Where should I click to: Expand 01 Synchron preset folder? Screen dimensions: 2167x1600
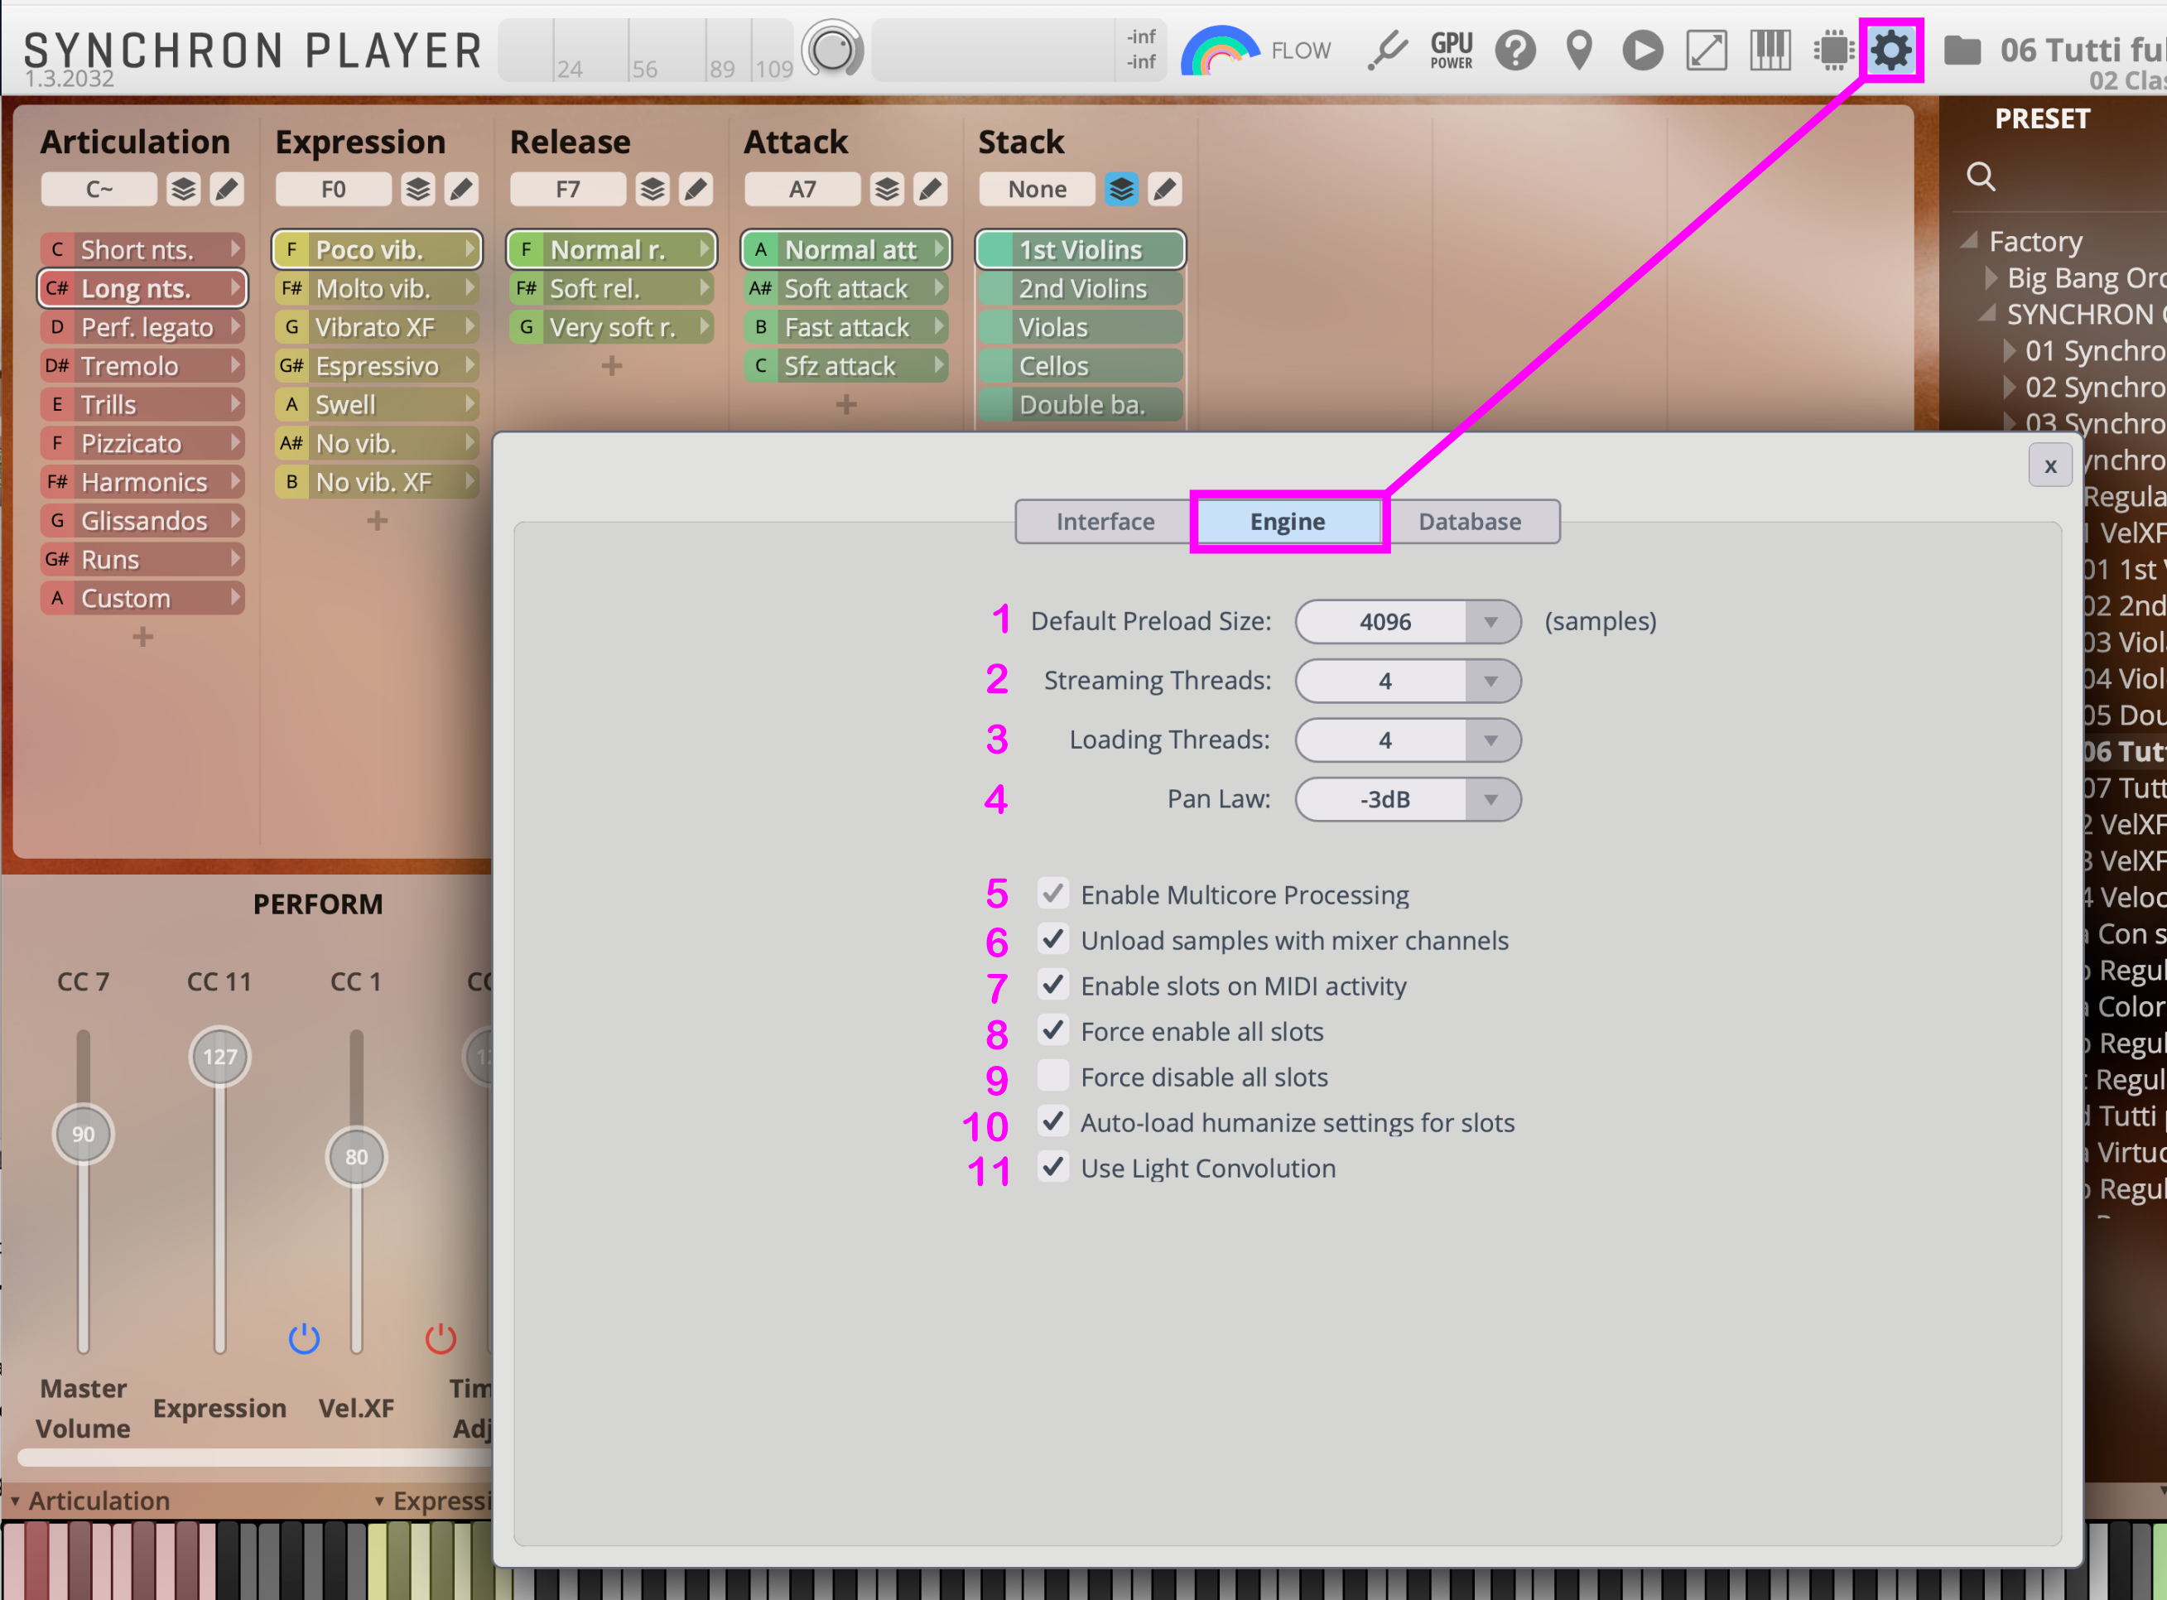coord(2009,349)
